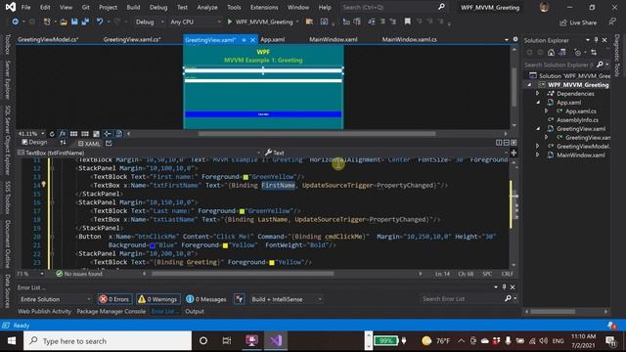Image resolution: width=626 pixels, height=352 pixels.
Task: Switch to GreetingView.xaml.cs tab
Action: pyautogui.click(x=132, y=39)
